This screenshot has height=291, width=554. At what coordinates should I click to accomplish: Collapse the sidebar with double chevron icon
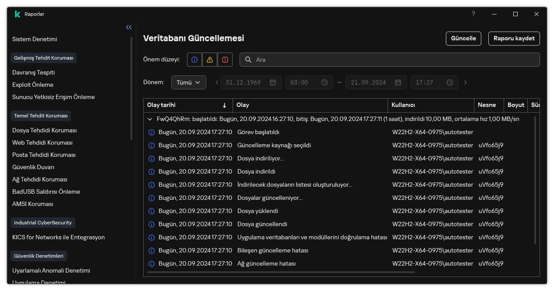[129, 27]
